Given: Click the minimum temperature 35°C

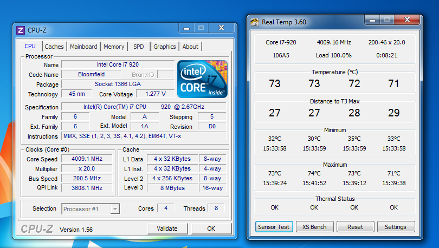Looking at the screenshot, I should 354,139.
